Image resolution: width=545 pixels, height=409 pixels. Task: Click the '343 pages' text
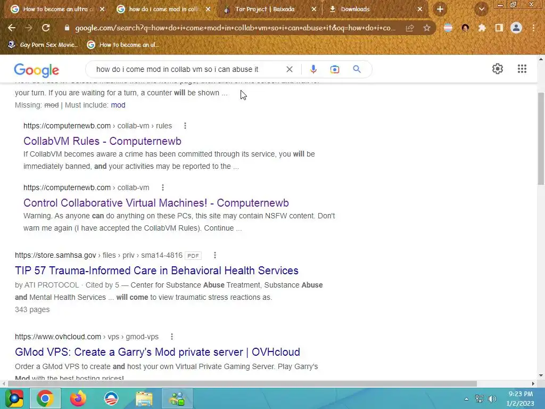[32, 309]
